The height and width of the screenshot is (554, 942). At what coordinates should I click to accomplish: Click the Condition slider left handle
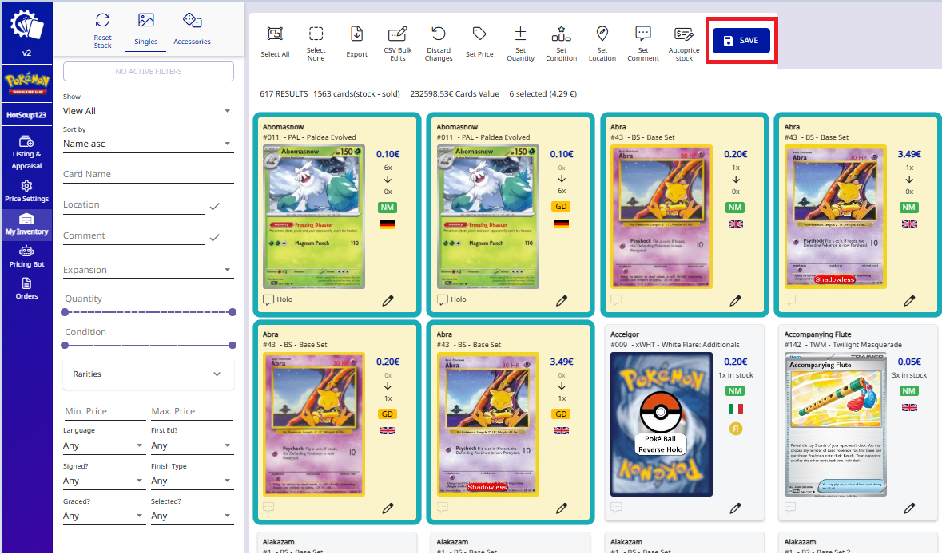(65, 345)
